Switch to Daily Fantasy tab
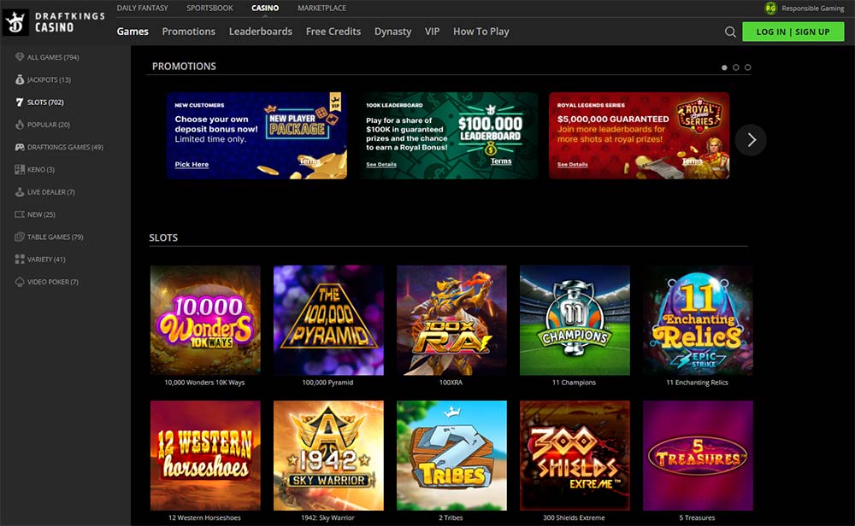This screenshot has height=526, width=855. (x=142, y=9)
